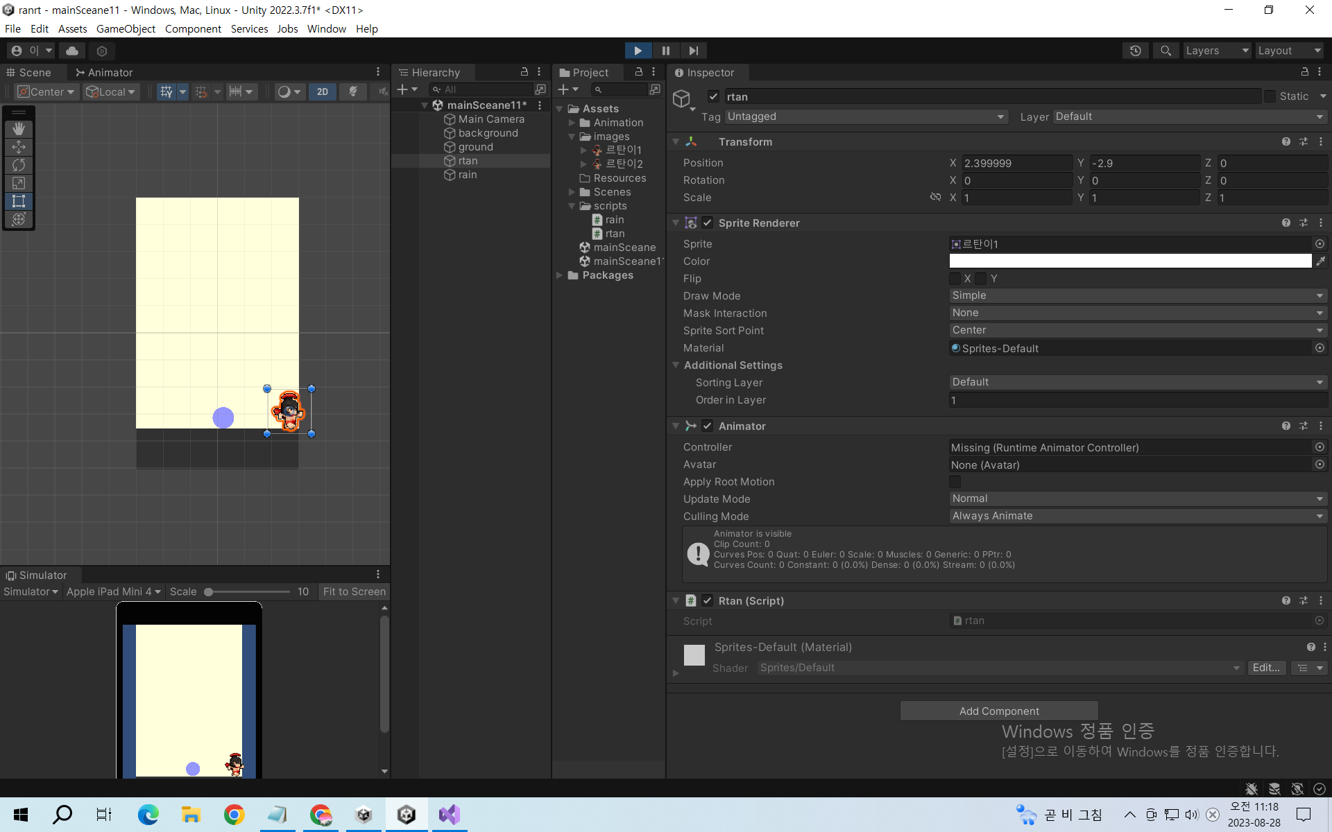Click the Project create plus button
The height and width of the screenshot is (832, 1332).
click(563, 89)
